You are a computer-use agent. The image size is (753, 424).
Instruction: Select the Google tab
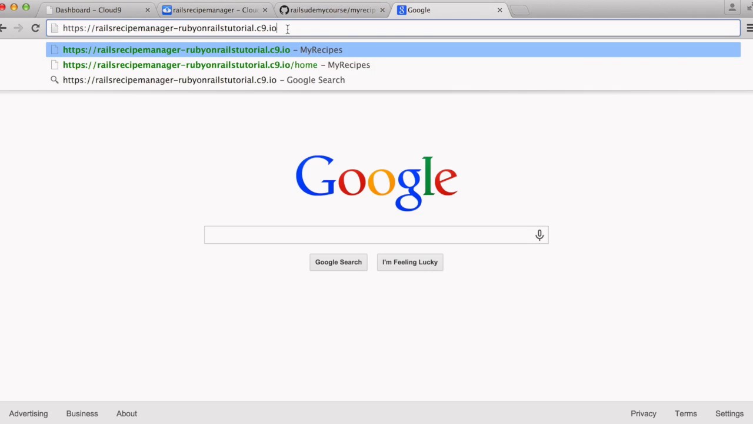[x=451, y=10]
